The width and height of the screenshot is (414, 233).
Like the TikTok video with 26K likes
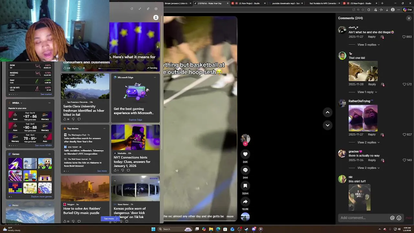245,154
